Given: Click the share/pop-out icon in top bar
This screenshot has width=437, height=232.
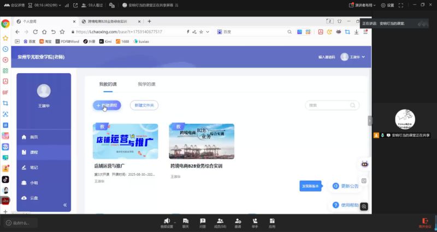Looking at the screenshot, I should pyautogui.click(x=75, y=5).
